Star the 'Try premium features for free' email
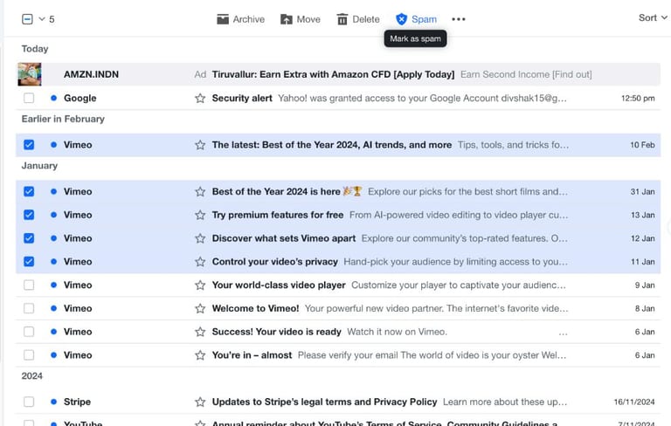The height and width of the screenshot is (426, 671). [x=200, y=215]
